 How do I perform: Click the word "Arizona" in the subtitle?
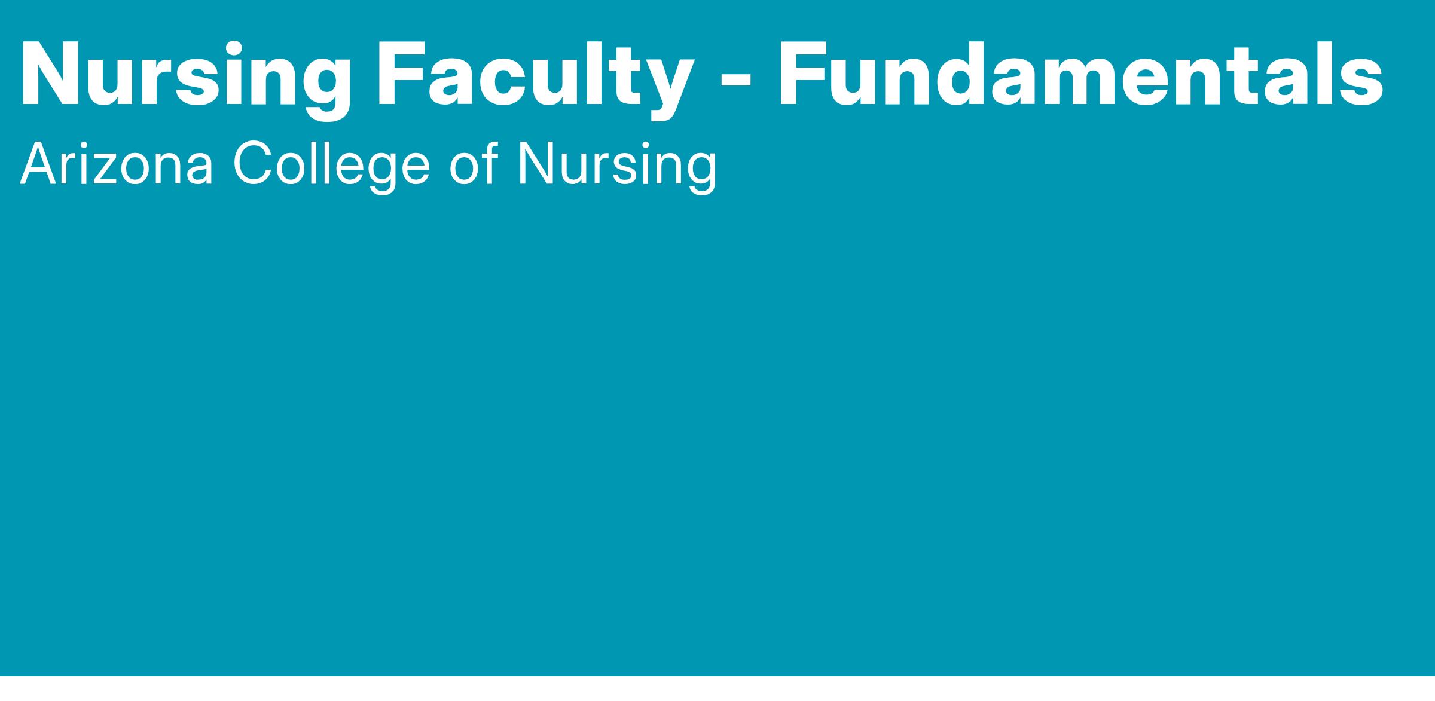coord(117,164)
